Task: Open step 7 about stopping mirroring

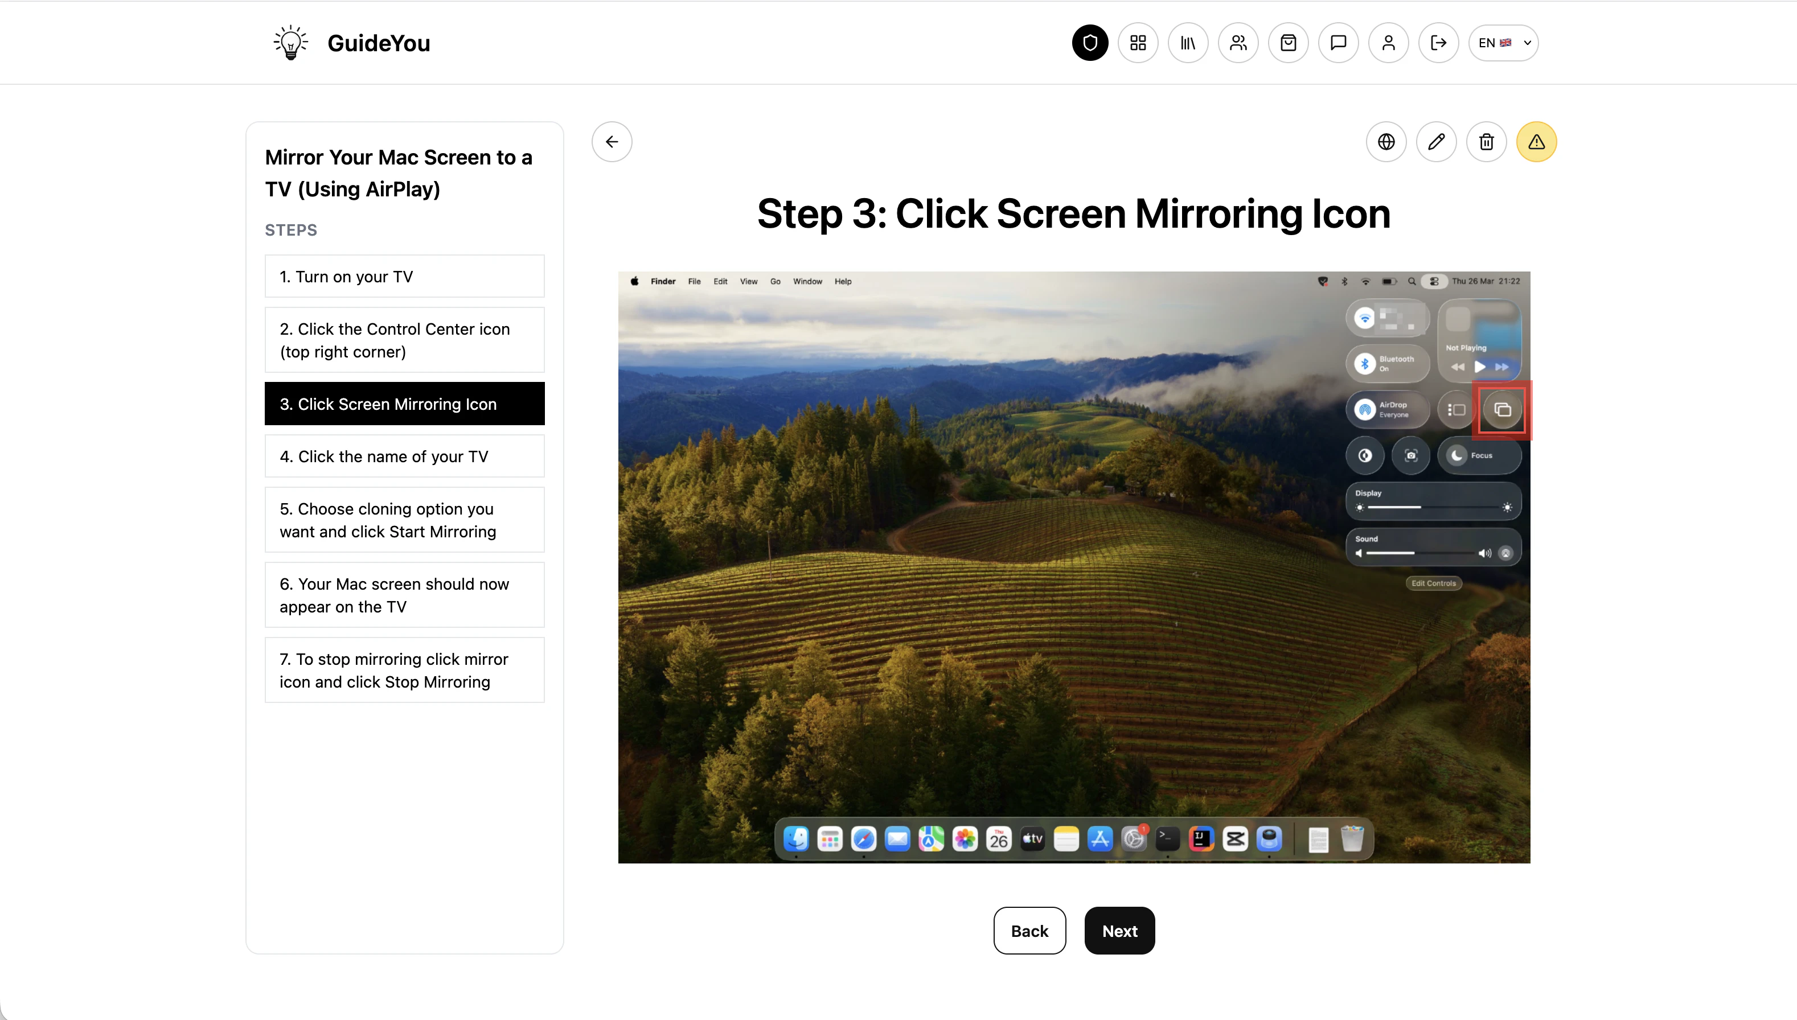Action: tap(404, 670)
